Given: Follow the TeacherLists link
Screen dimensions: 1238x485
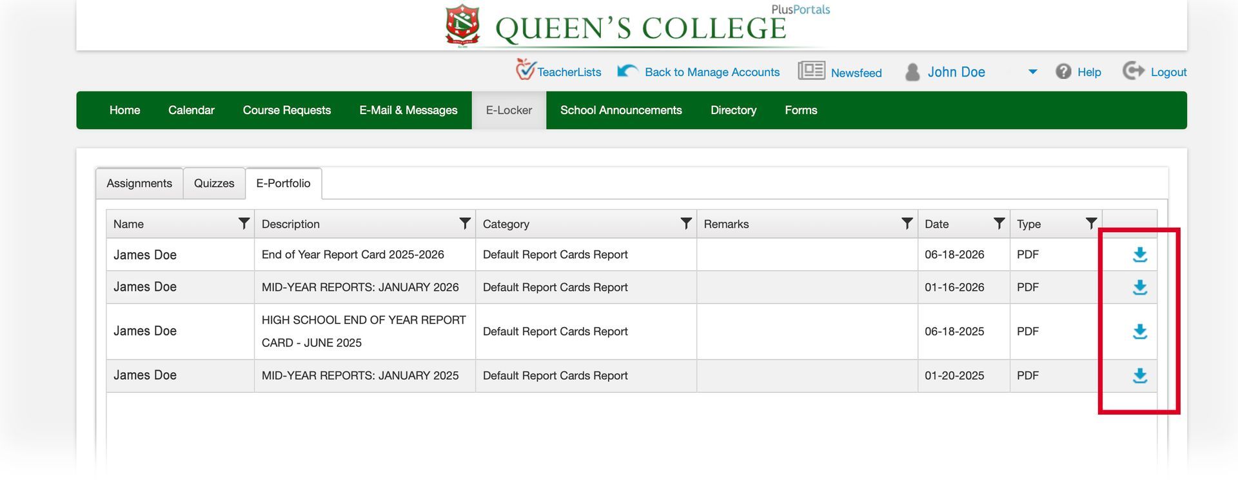Looking at the screenshot, I should [x=569, y=72].
